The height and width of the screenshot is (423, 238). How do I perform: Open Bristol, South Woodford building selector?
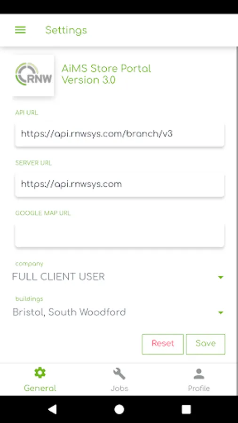tap(118, 313)
